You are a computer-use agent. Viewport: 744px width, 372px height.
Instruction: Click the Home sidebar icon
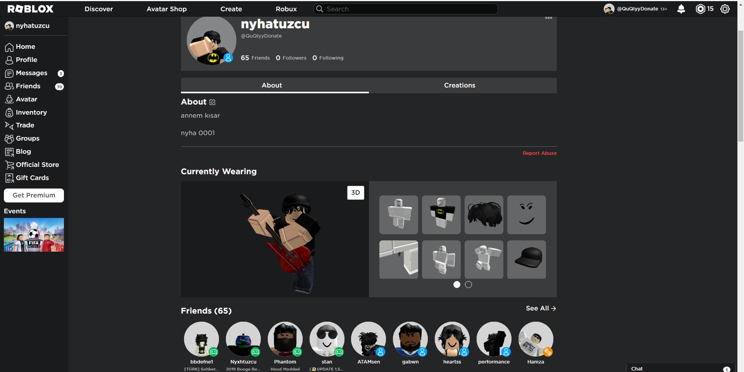pyautogui.click(x=9, y=47)
